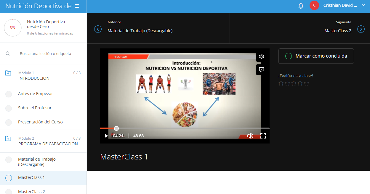Open user account dropdown chevron
This screenshot has height=194, width=370.
363,5
